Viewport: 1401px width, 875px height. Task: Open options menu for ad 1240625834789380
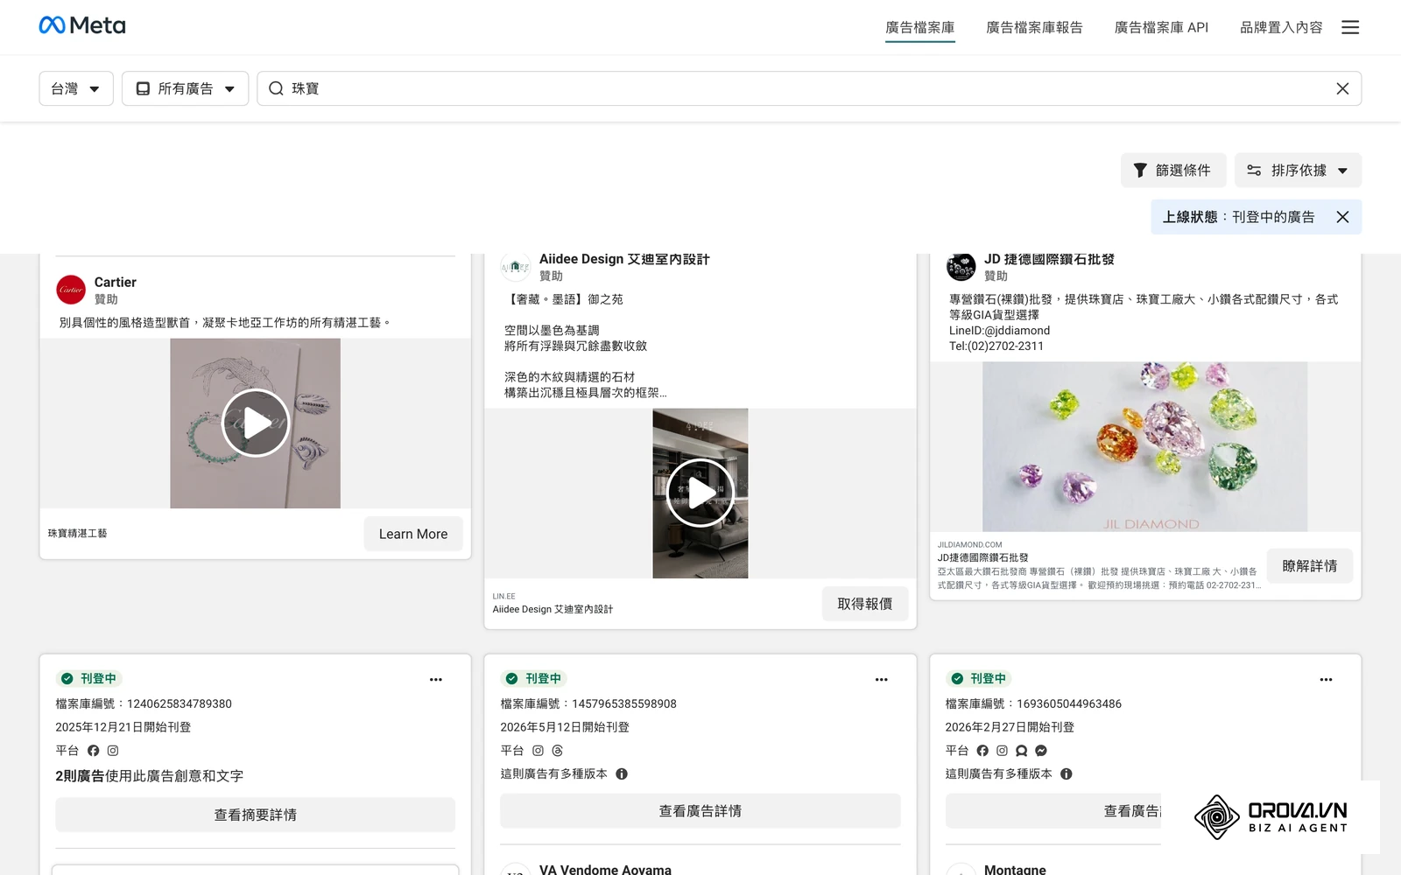(436, 679)
